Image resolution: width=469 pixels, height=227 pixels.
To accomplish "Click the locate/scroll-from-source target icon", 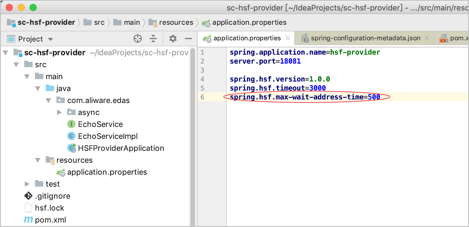I will coord(138,39).
